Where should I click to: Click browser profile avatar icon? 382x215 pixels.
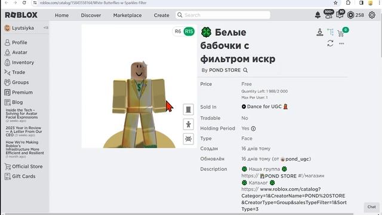(x=371, y=2)
